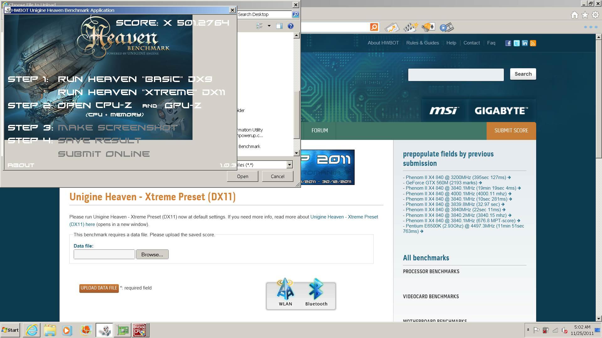The width and height of the screenshot is (602, 338).
Task: Launch Windows Media Player from taskbar
Action: (x=67, y=330)
